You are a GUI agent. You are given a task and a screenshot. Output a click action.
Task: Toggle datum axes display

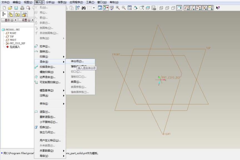[x=193, y=8]
